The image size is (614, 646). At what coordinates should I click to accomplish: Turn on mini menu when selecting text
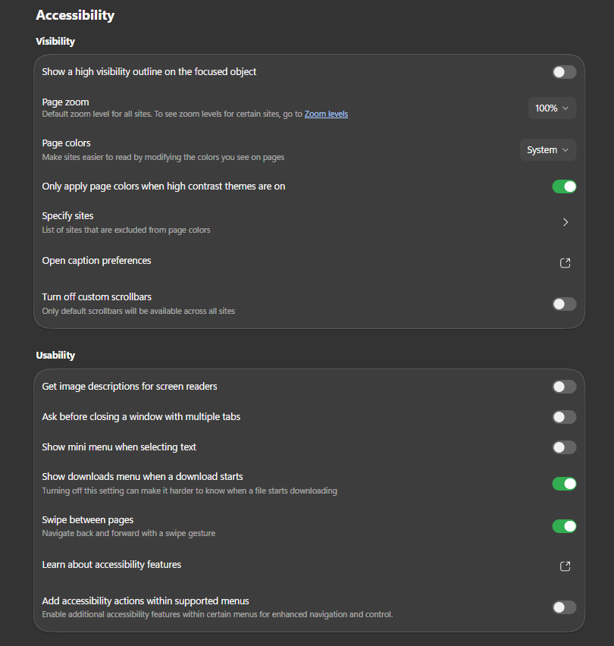pos(564,447)
